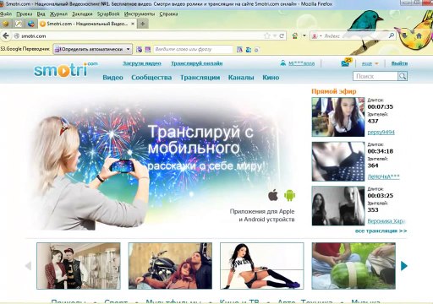Image resolution: width=433 pixels, height=304 pixels.
Task: Click the Apple app icon
Action: [273, 195]
